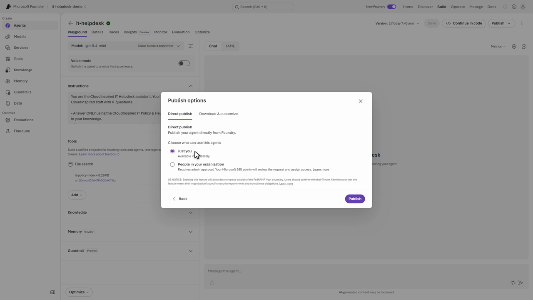
Task: Open the chat settings gear icon
Action: (514, 46)
